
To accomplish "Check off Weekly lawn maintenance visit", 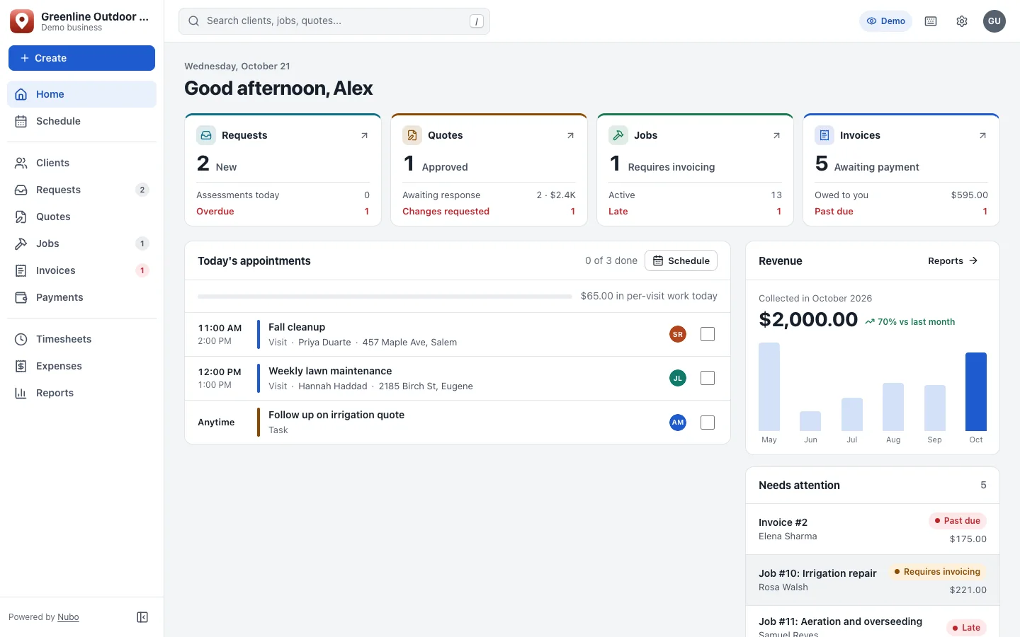I will [x=708, y=378].
